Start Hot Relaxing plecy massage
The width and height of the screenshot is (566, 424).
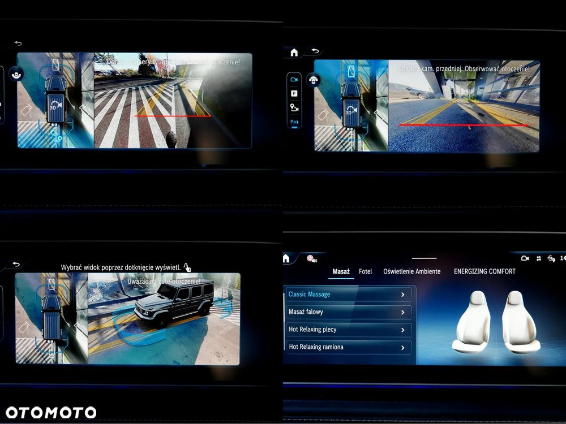click(349, 330)
